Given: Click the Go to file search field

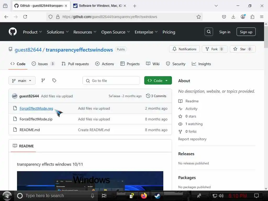Looking at the screenshot, I should [111, 81].
